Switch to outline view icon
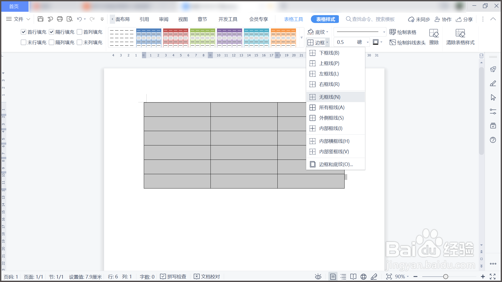 343,277
